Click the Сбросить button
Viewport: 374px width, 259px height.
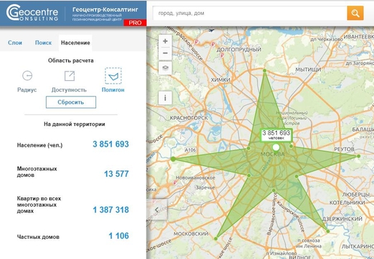71,102
